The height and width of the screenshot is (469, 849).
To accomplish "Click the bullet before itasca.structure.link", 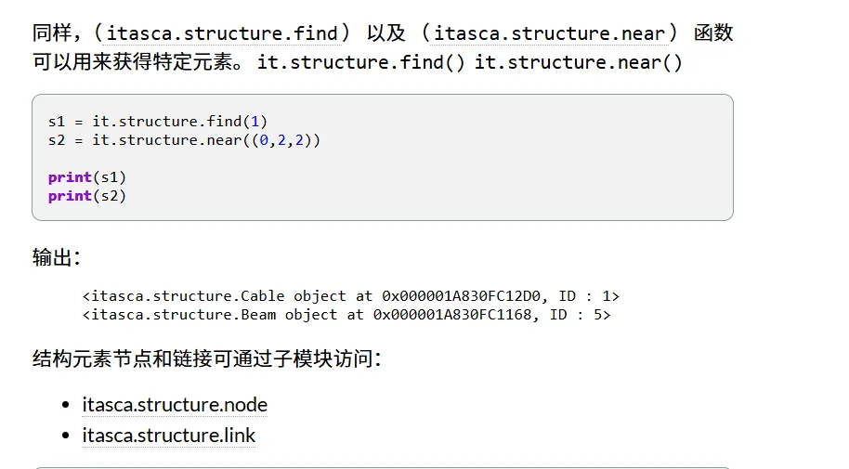I will (x=66, y=435).
